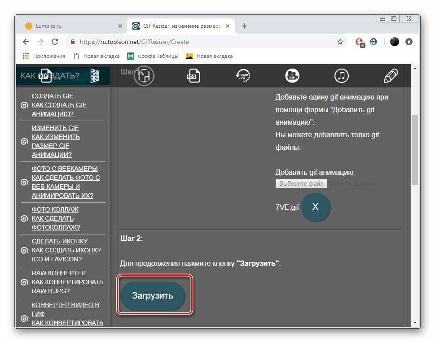This screenshot has height=343, width=435.
Task: Click the red extension icon with badge 3
Action: click(x=360, y=42)
